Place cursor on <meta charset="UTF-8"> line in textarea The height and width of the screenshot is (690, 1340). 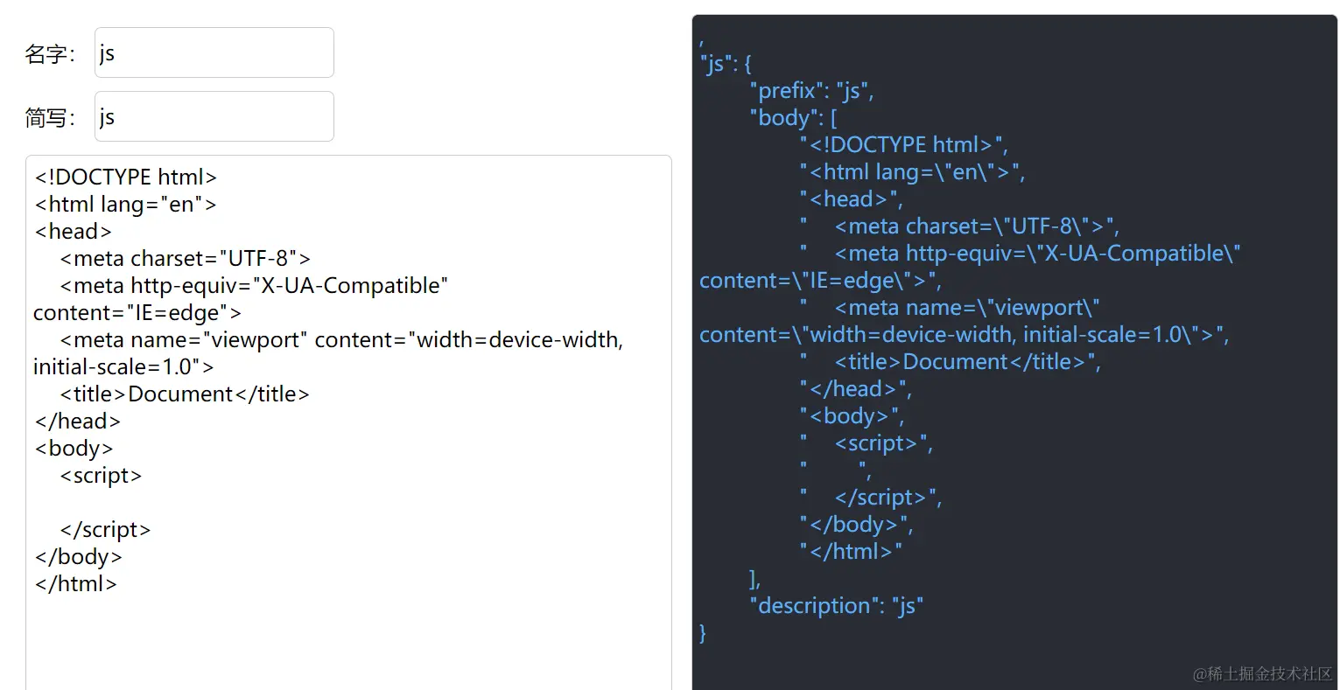pyautogui.click(x=185, y=259)
